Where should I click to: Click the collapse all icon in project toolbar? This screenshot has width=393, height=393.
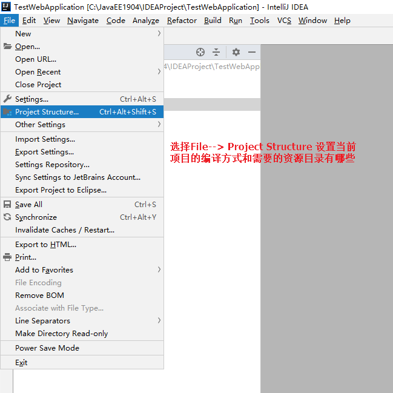(x=216, y=52)
